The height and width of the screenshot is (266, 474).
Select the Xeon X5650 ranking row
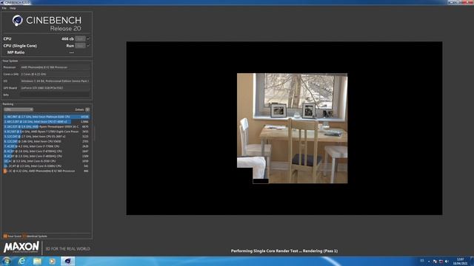coord(46,141)
